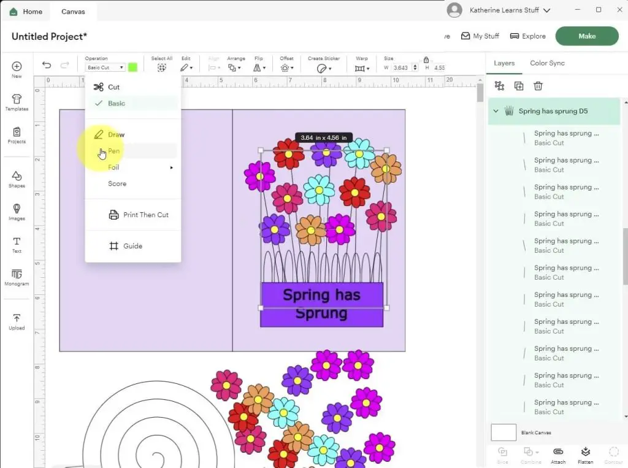Click the Group layers icon
The height and width of the screenshot is (468, 628).
point(499,86)
